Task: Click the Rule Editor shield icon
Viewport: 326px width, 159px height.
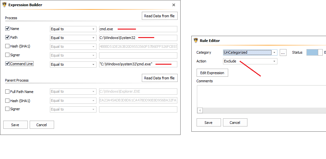Action: coord(196,41)
